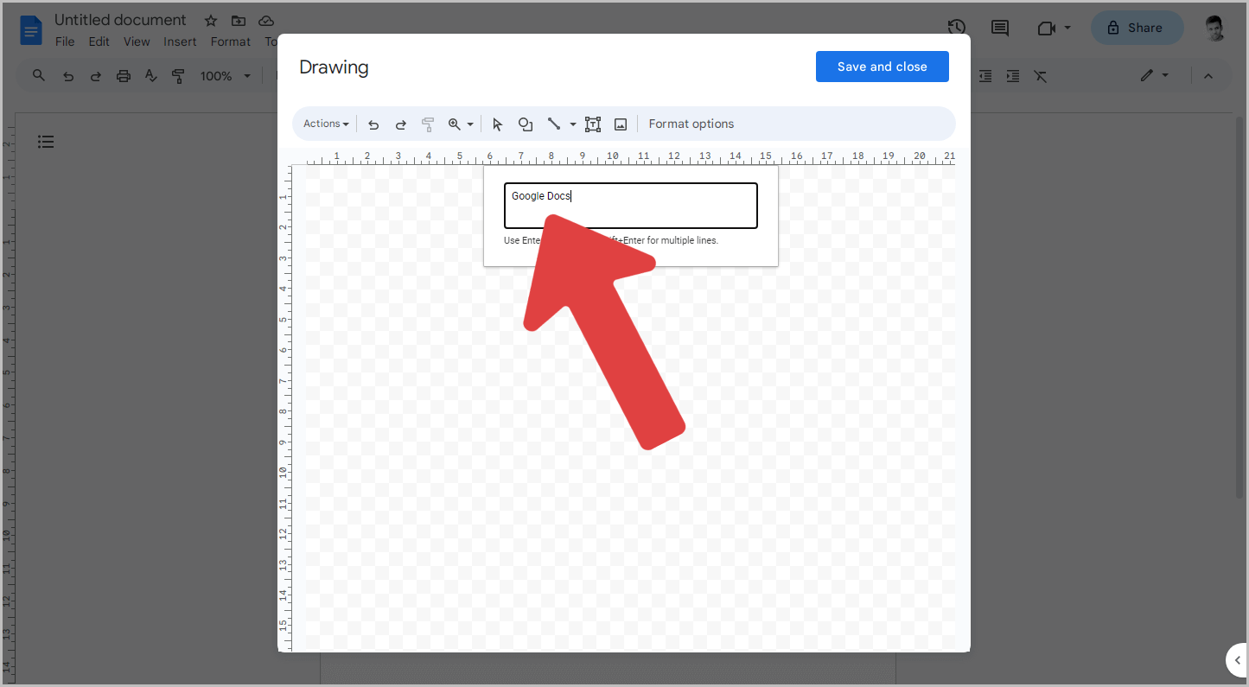1249x687 pixels.
Task: Star the Untitled document
Action: (211, 21)
